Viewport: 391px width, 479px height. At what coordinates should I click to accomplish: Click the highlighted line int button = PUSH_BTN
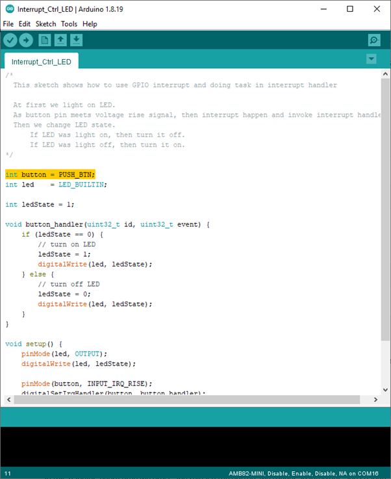coord(50,175)
